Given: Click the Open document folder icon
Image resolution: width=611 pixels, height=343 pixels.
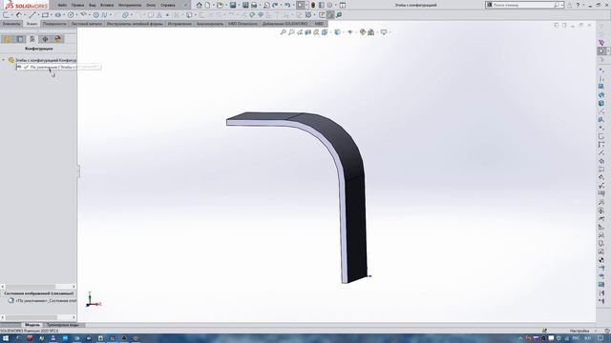Looking at the screenshot, I should [220, 5].
